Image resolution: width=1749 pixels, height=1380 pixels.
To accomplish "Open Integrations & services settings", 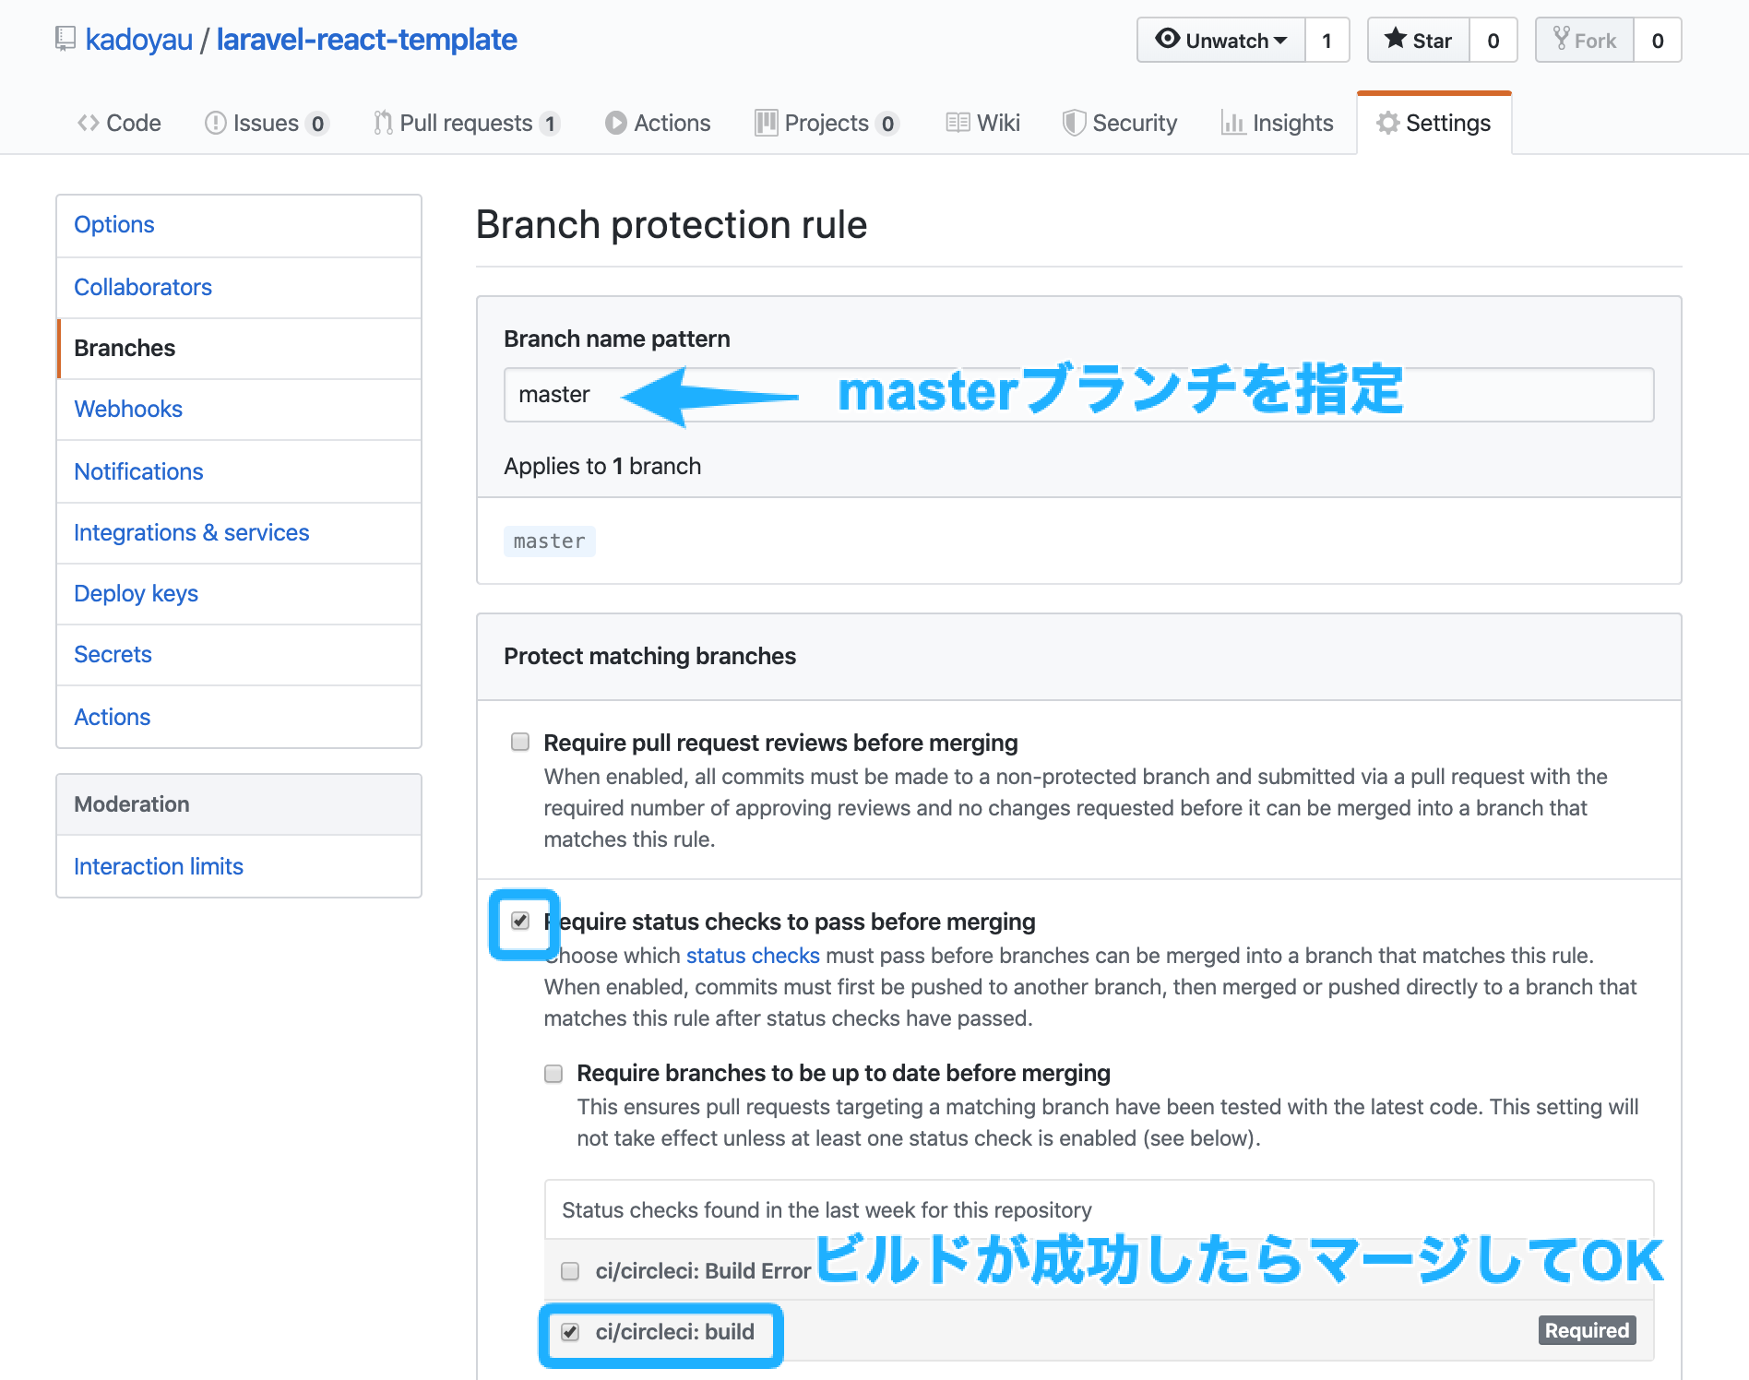I will pyautogui.click(x=239, y=533).
